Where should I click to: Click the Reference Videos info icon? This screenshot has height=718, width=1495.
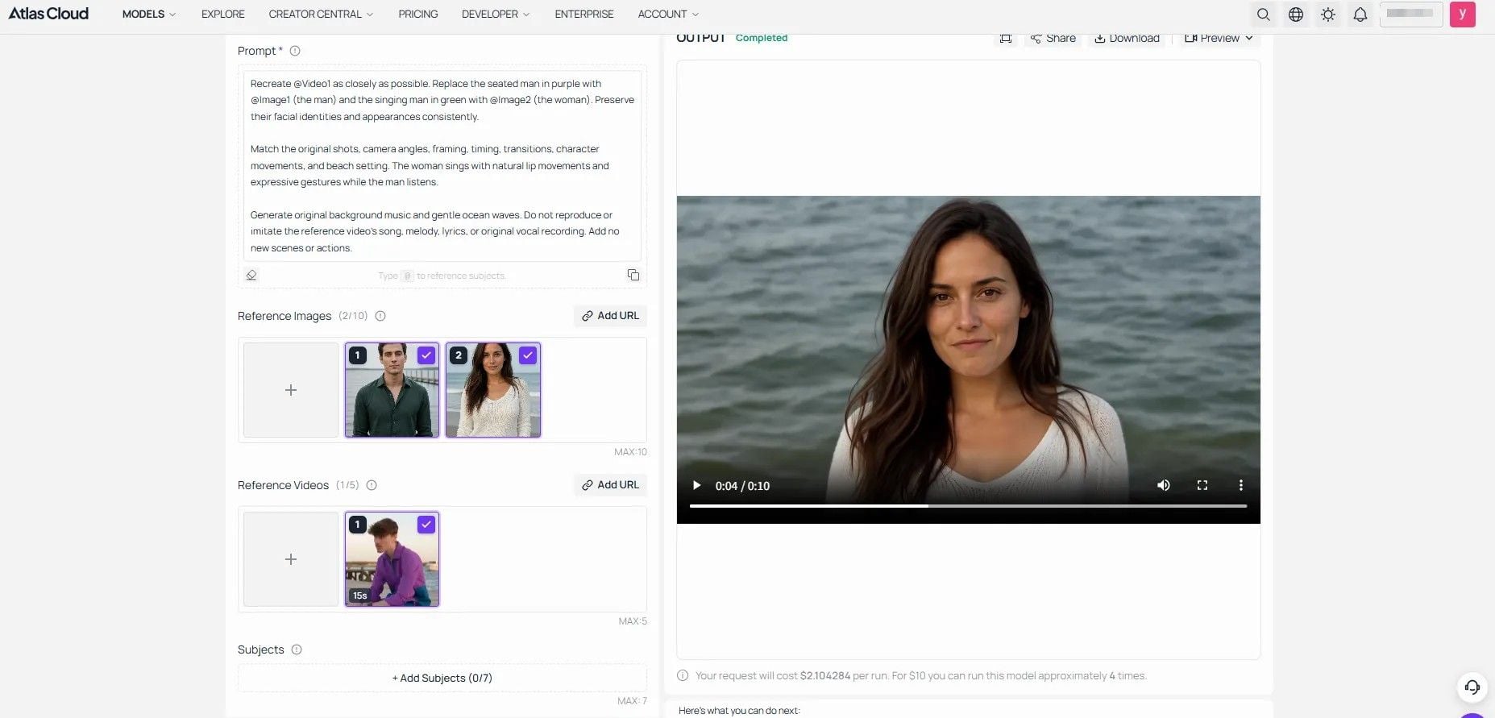372,485
